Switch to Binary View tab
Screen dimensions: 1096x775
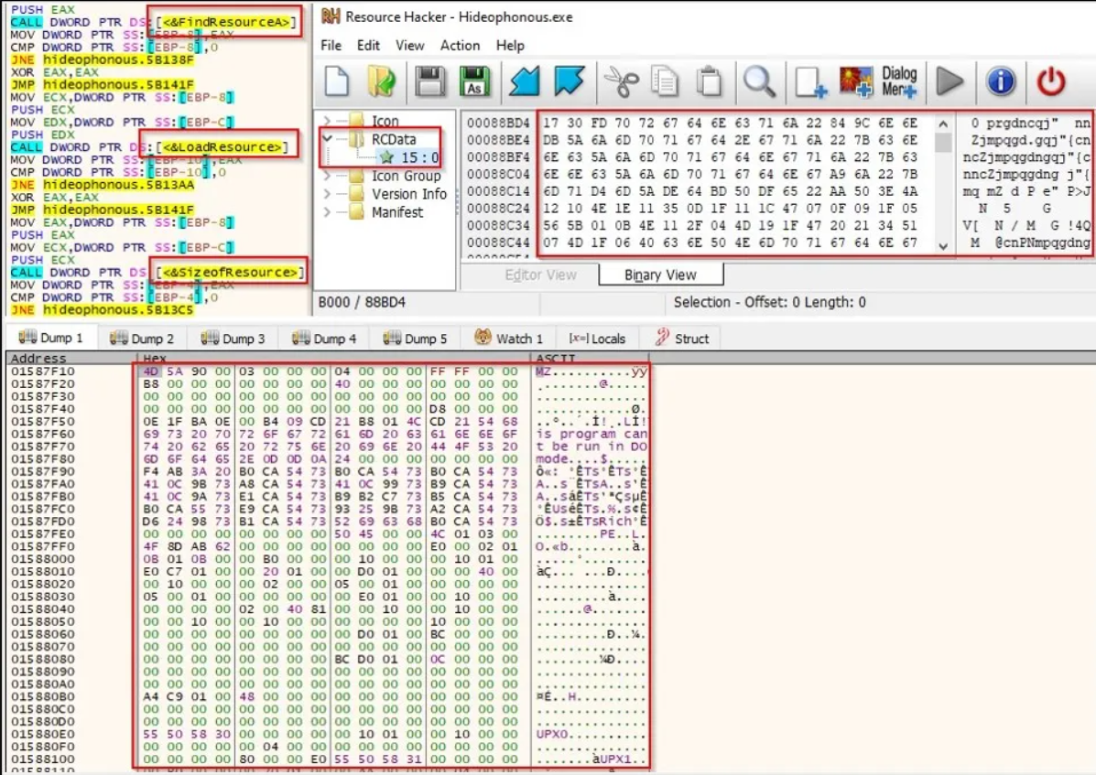[660, 275]
